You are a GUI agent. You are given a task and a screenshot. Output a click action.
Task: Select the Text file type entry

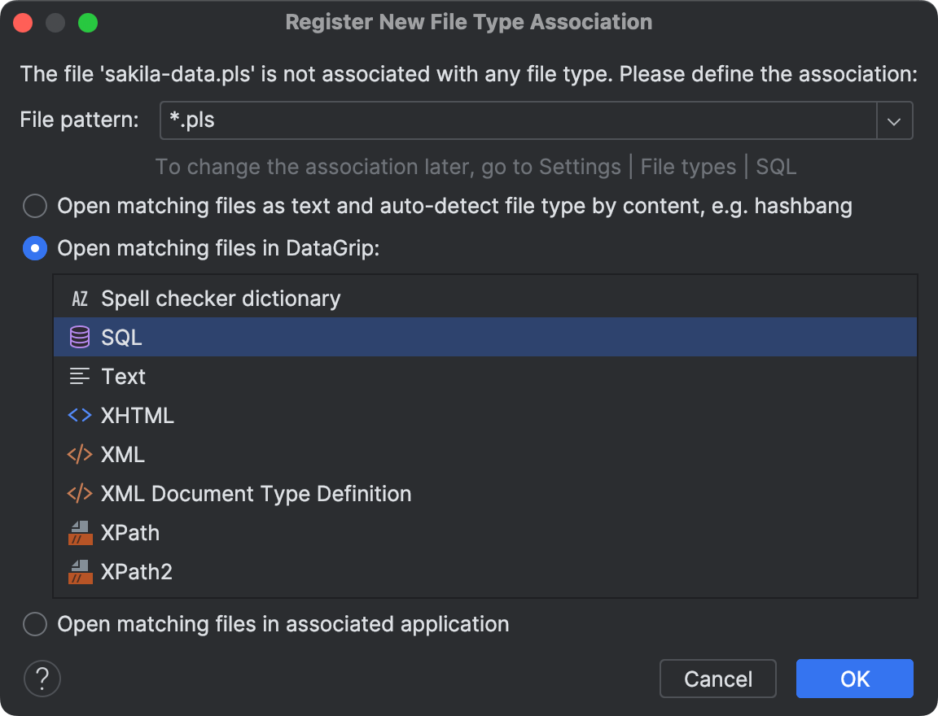point(123,376)
